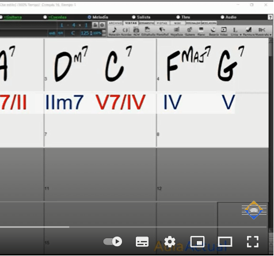Select the Thru track radio button
The width and height of the screenshot is (274, 256).
pos(178,17)
